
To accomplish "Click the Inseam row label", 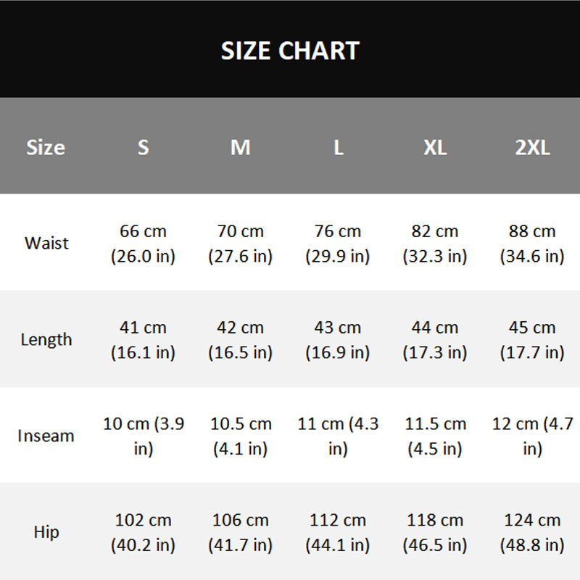I will [x=46, y=436].
